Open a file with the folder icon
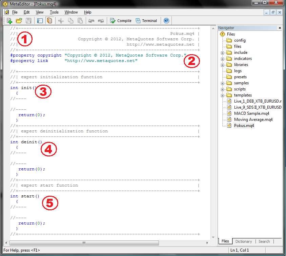This screenshot has width=286, height=256. click(x=19, y=21)
